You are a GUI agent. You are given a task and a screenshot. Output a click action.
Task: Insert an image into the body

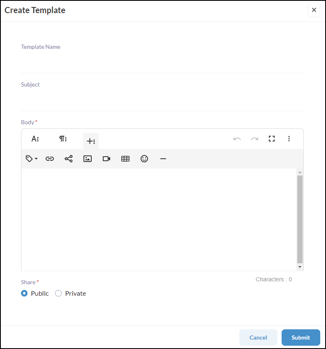[88, 159]
